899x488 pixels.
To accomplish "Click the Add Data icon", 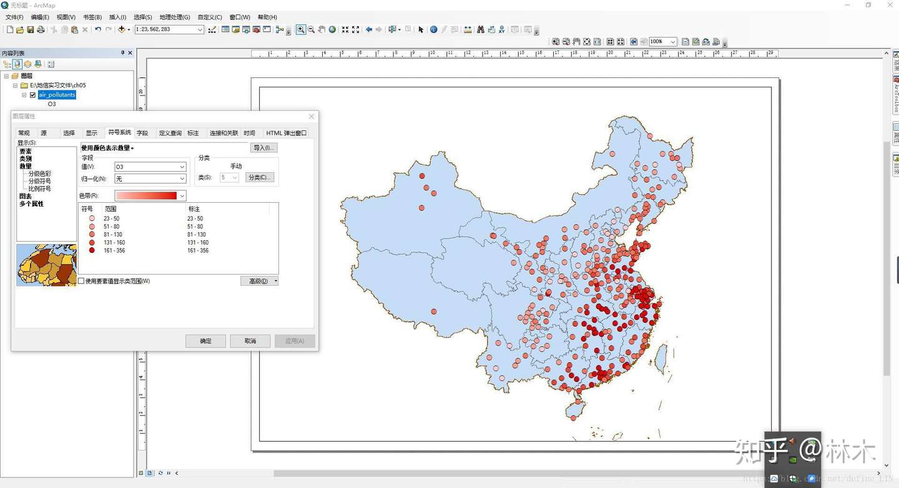I will click(x=122, y=29).
